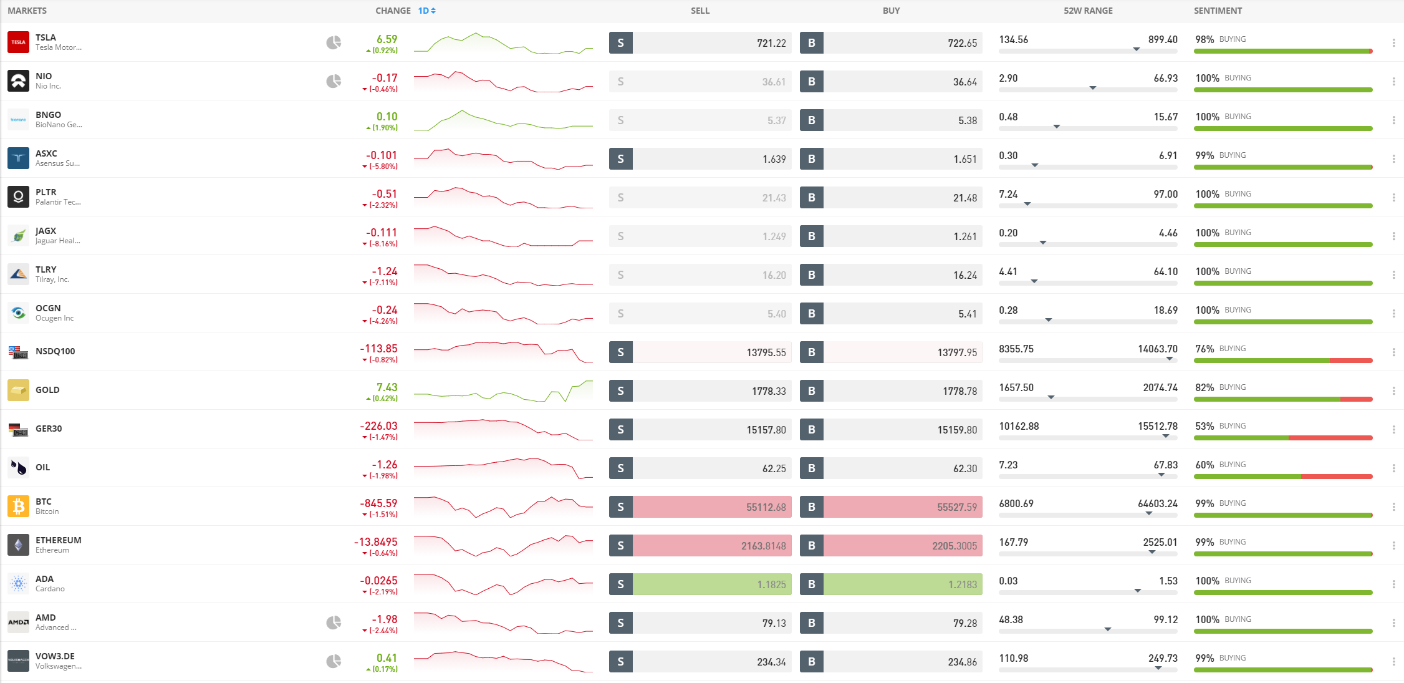Open the three-dot menu for Ethereum

[x=1394, y=545]
